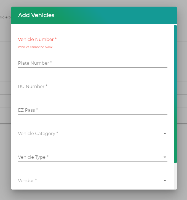Image resolution: width=187 pixels, height=200 pixels.
Task: Choose the Vendor select field
Action: click(88, 181)
